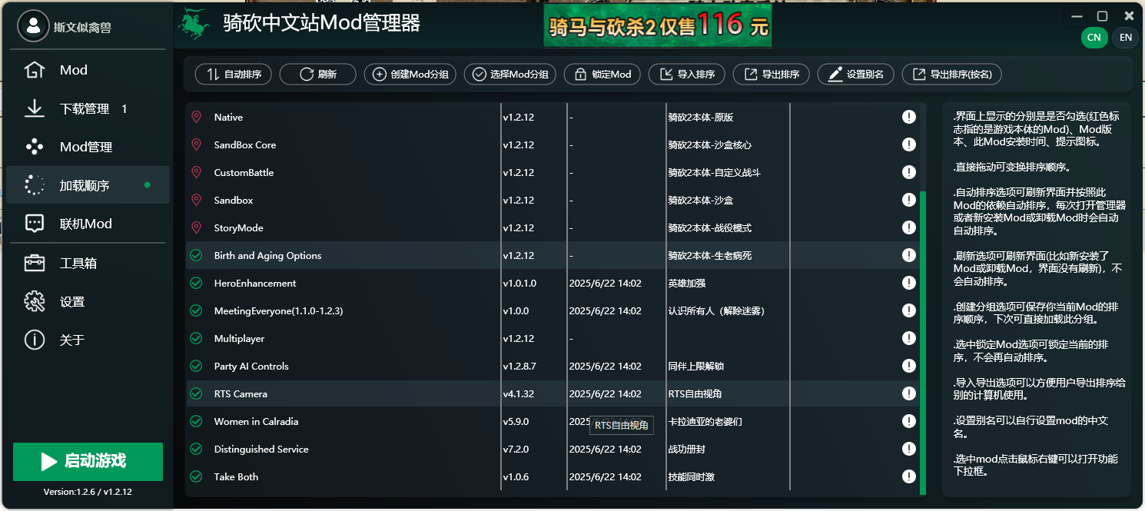Image resolution: width=1145 pixels, height=511 pixels.
Task: Click the username 斯文似禽兽
Action: click(82, 28)
